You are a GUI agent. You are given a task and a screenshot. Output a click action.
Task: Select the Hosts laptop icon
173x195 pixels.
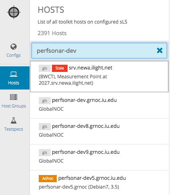pos(14,74)
